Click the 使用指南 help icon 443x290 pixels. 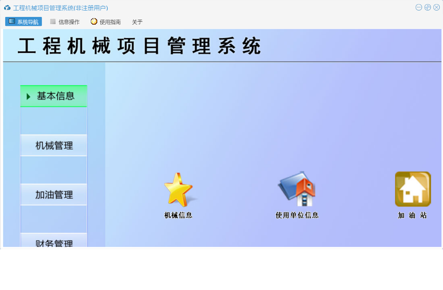[x=94, y=21]
